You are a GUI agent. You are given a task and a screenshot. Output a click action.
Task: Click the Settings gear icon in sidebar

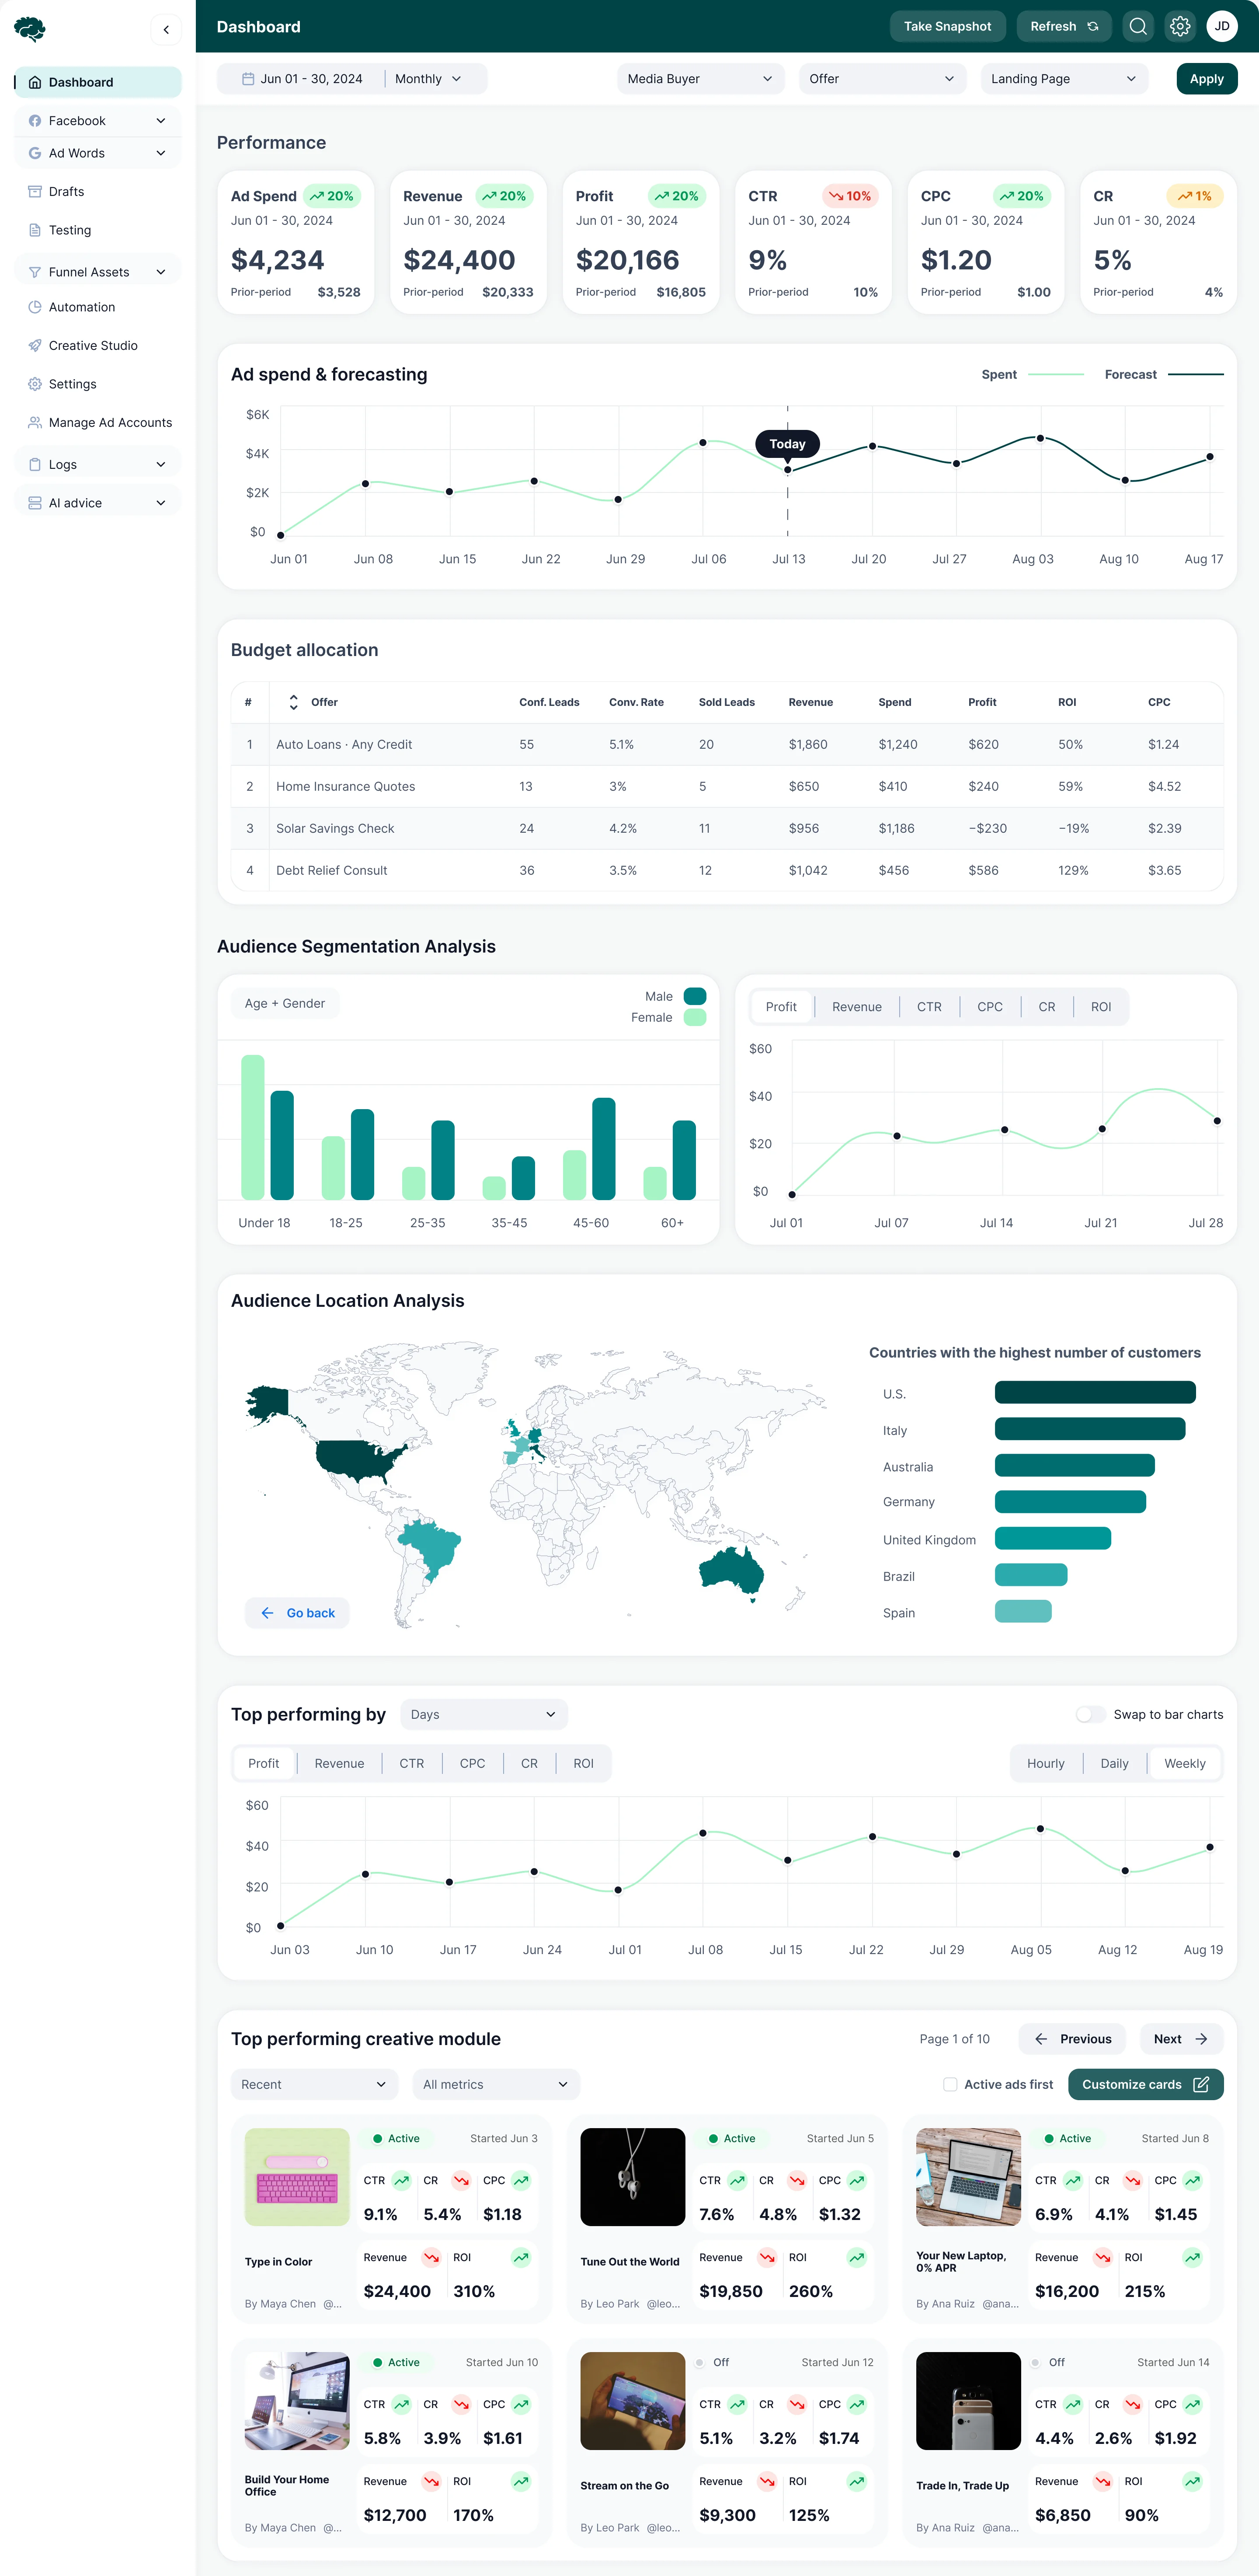click(x=35, y=384)
